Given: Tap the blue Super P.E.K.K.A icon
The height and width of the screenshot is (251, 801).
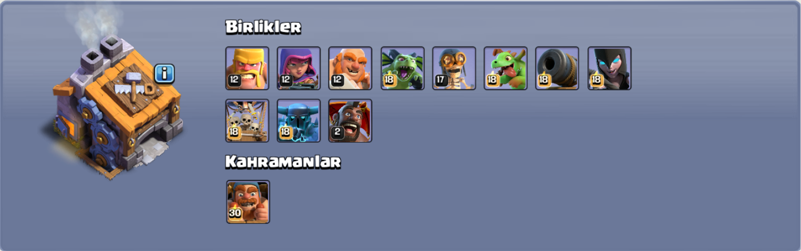Looking at the screenshot, I should coord(299,121).
